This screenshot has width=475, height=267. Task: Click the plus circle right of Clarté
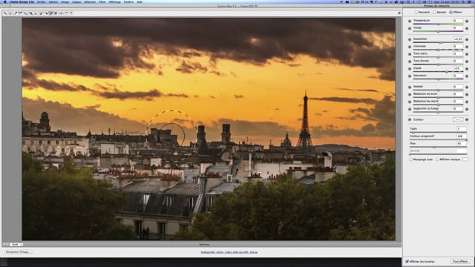point(467,69)
